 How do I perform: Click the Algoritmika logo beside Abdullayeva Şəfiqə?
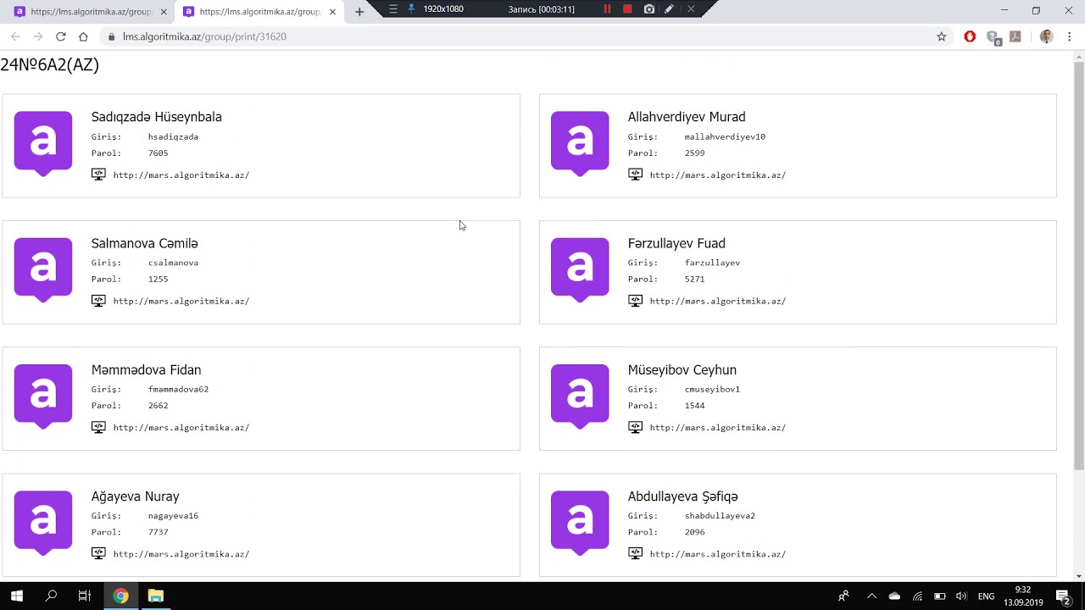580,522
